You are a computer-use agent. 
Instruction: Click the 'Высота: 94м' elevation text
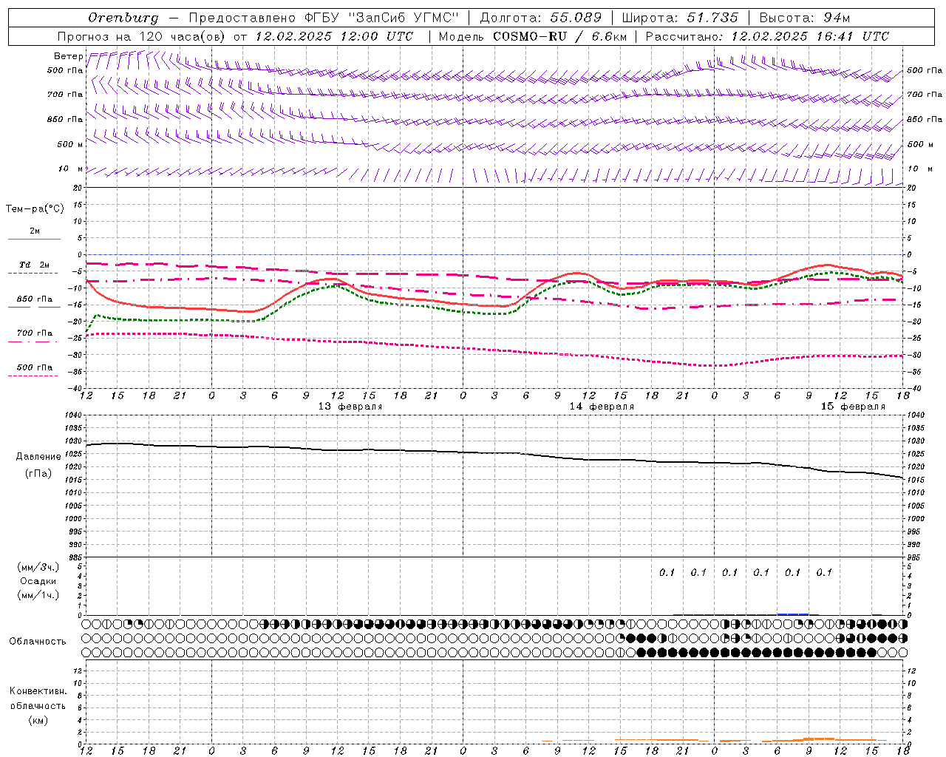805,18
